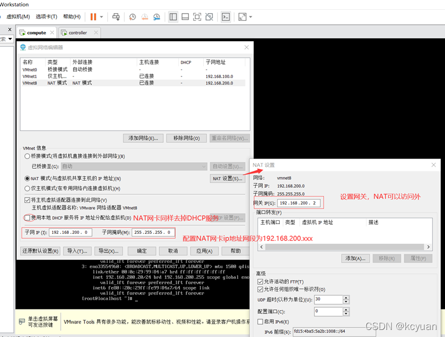445x337 pixels.
Task: Select the VMnet0 row in network list
Action: [134, 69]
